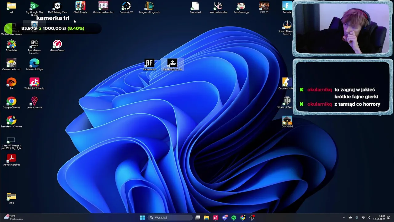The image size is (394, 222).
Task: Open the clock showing 18:48 12.10.2025
Action: tap(379, 218)
